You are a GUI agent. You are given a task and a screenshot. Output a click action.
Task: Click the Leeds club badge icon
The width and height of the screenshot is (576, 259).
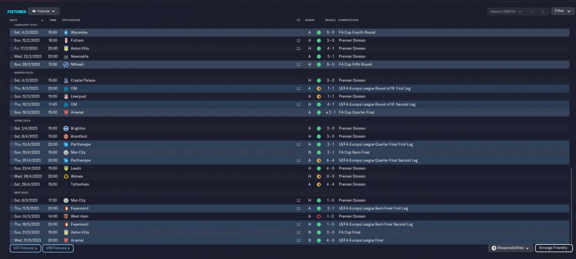click(66, 169)
